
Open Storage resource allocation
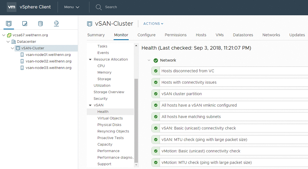(104, 79)
